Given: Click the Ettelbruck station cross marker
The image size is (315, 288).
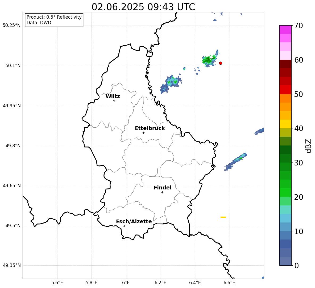Looking at the screenshot, I should [x=143, y=133].
